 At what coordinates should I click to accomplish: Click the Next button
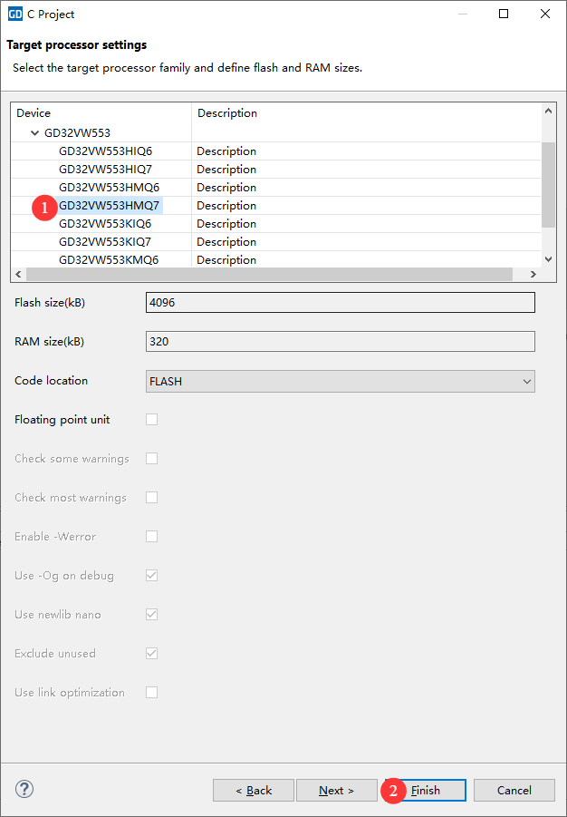(336, 791)
